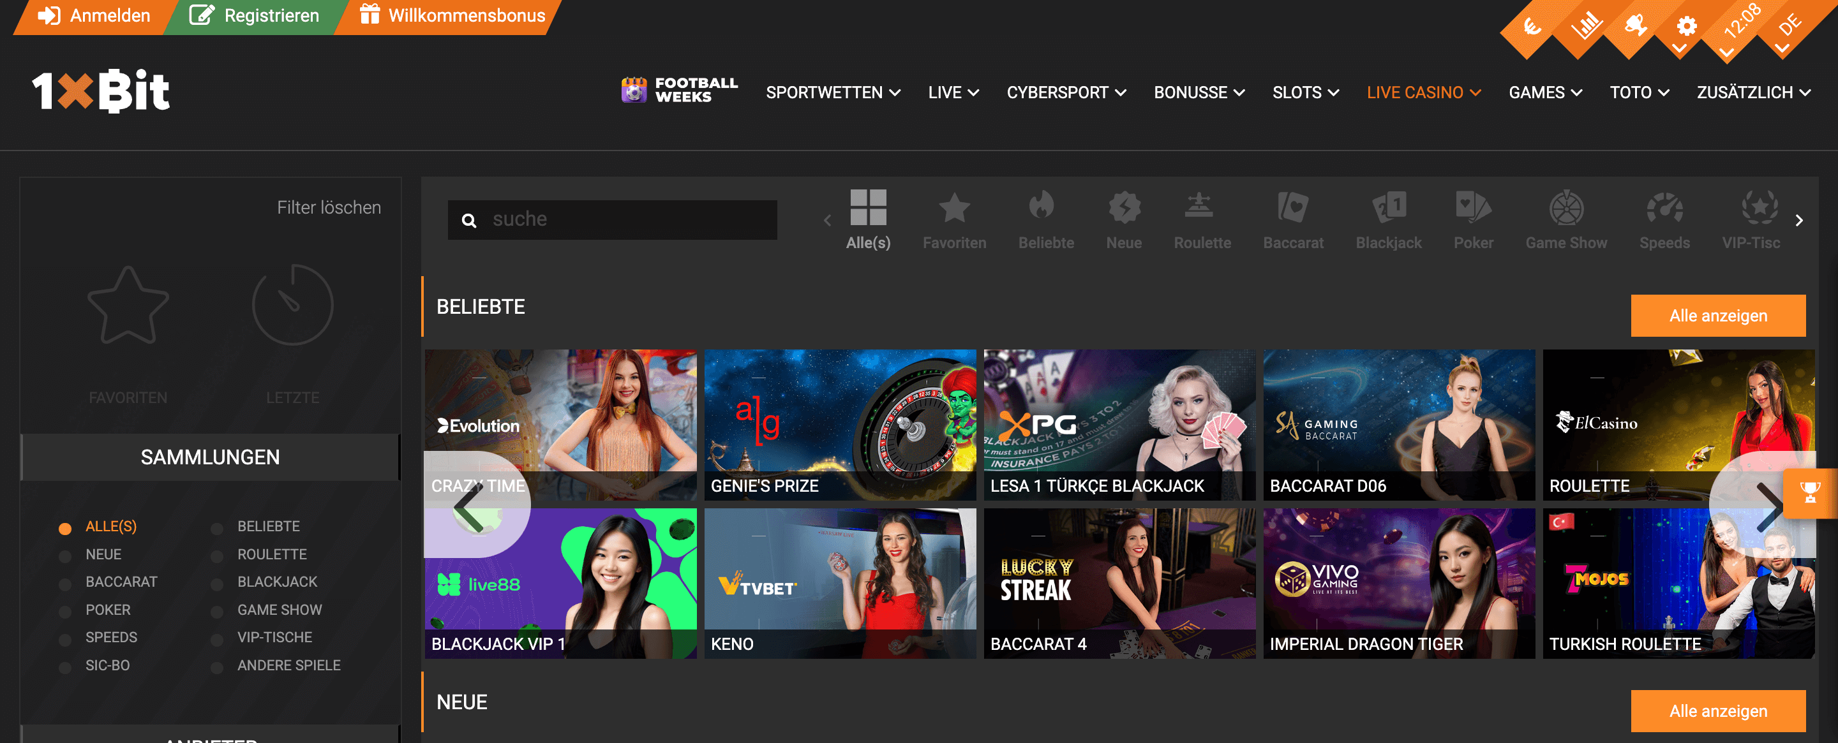The width and height of the screenshot is (1838, 743).
Task: Click the settings gear in the header
Action: click(1687, 26)
